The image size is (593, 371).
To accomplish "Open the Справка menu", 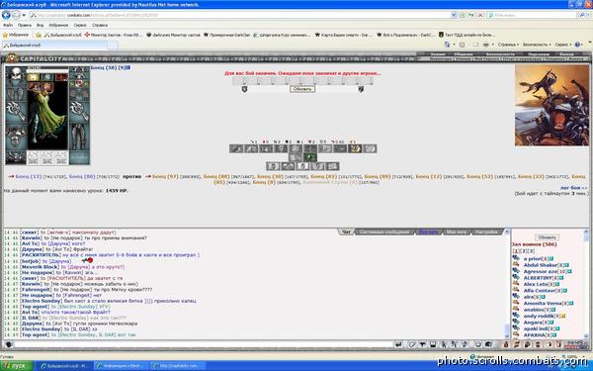I will point(100,25).
